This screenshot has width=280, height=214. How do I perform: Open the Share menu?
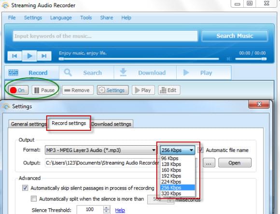106,18
